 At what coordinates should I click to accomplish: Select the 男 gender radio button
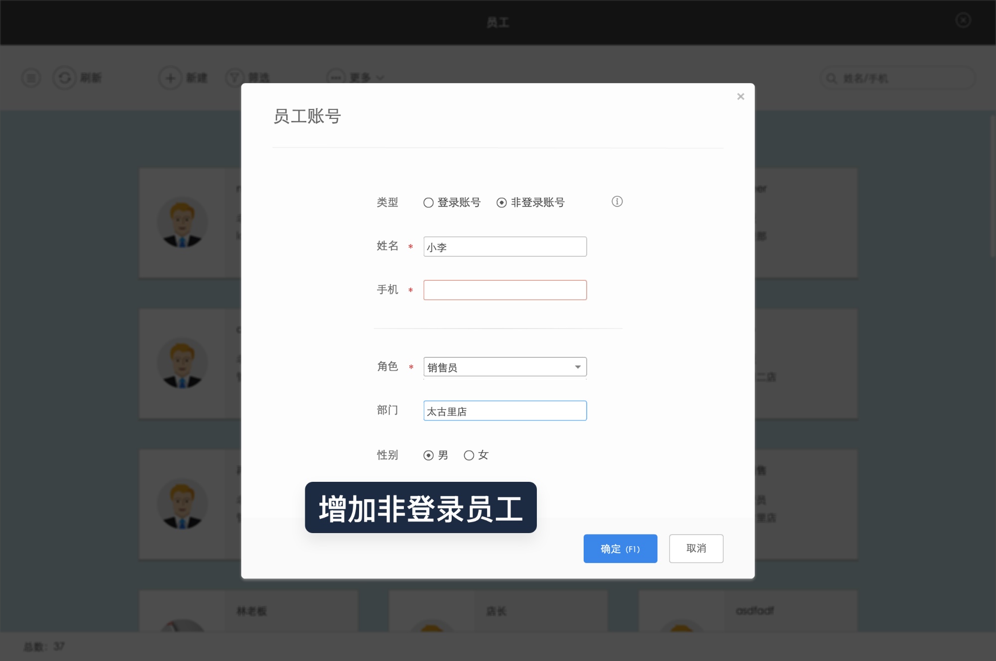pos(428,454)
